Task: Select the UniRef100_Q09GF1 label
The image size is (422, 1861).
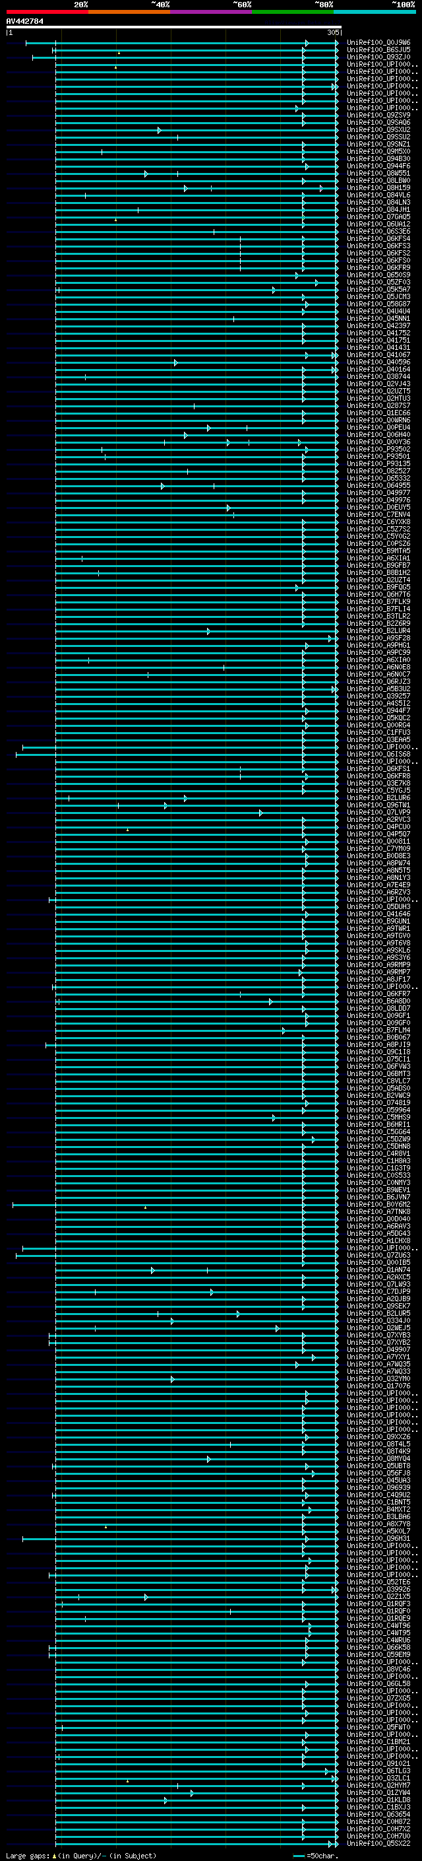Action: [x=378, y=1016]
